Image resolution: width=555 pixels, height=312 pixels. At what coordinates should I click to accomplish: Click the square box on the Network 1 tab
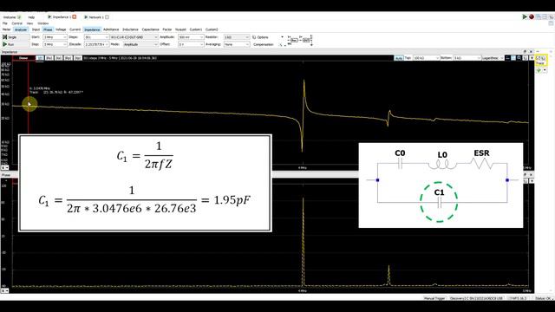107,17
